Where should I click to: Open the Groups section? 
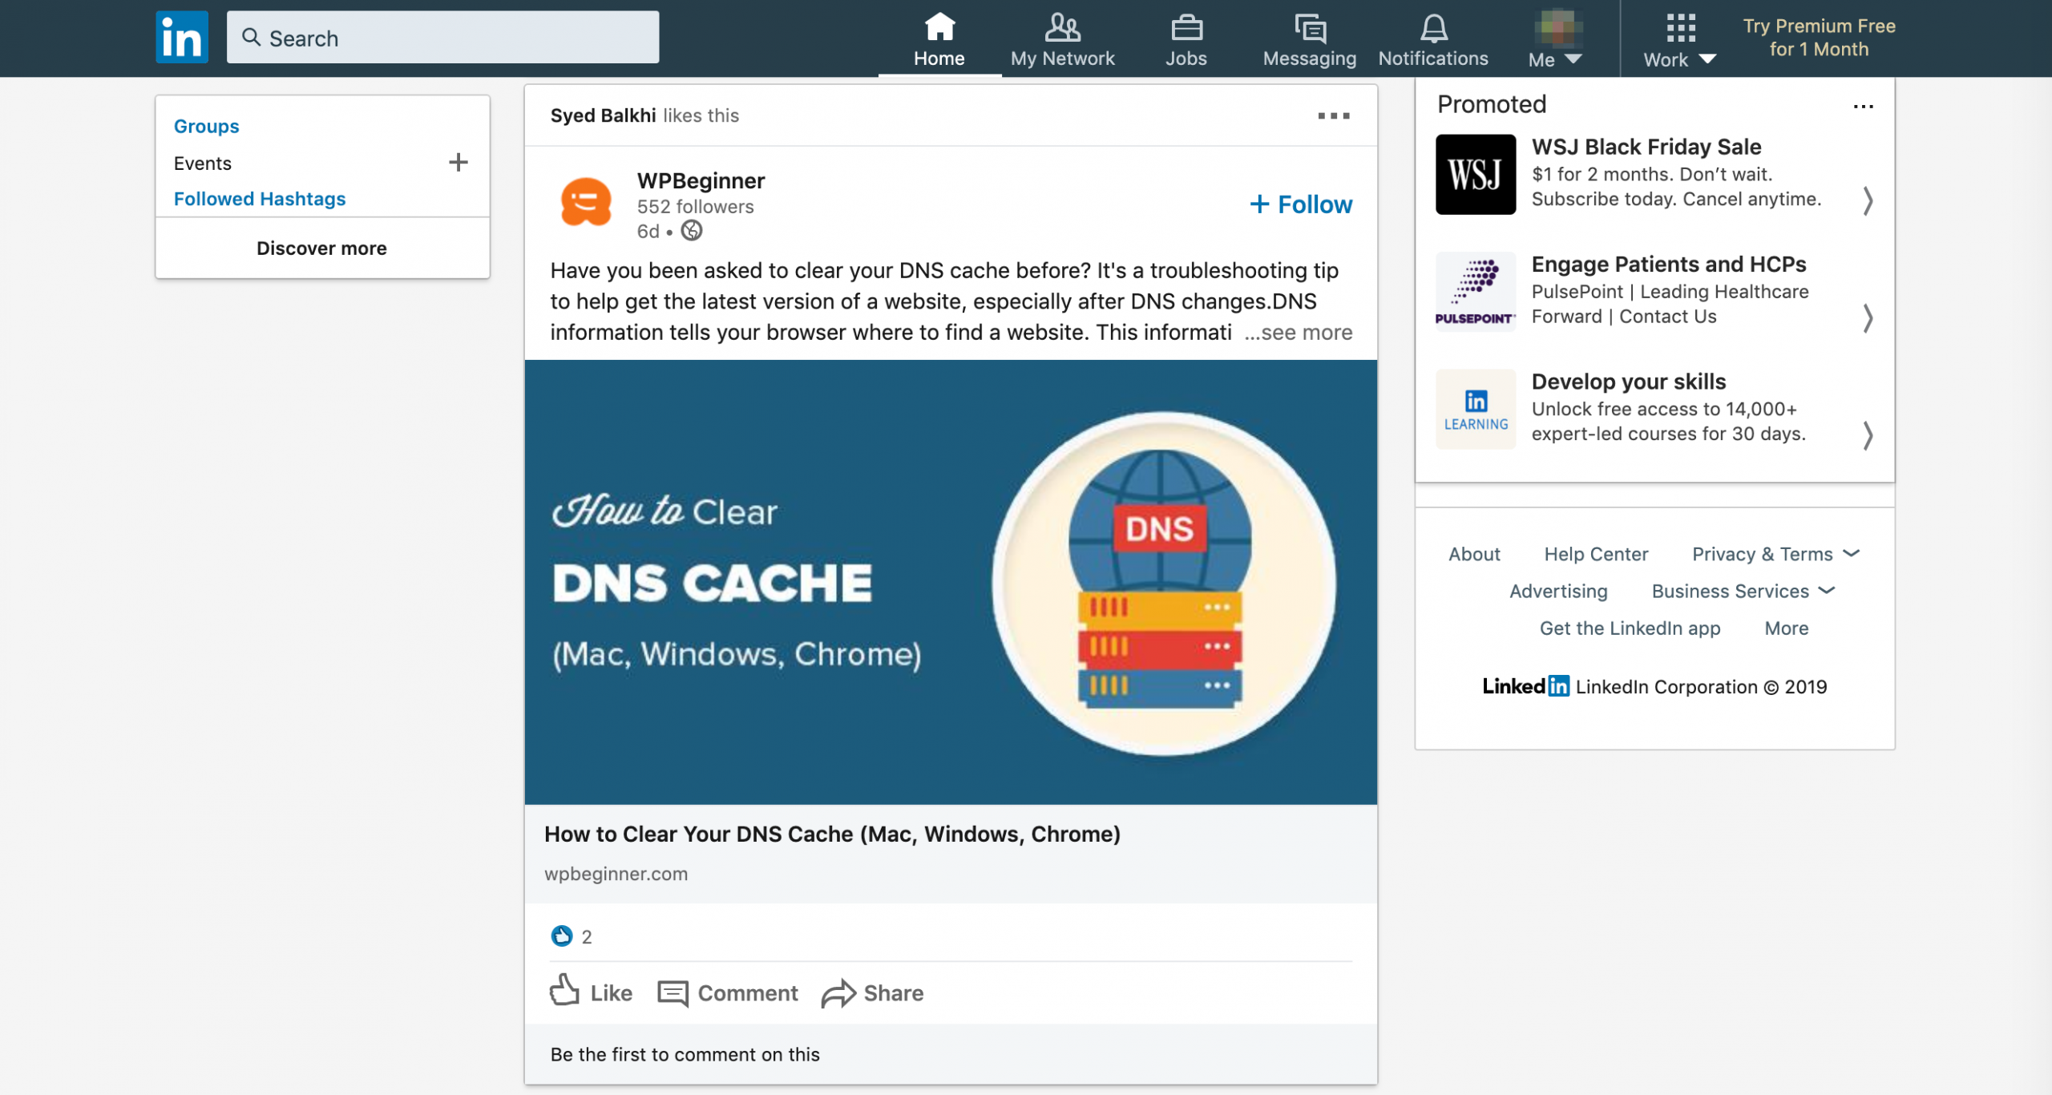(x=206, y=126)
